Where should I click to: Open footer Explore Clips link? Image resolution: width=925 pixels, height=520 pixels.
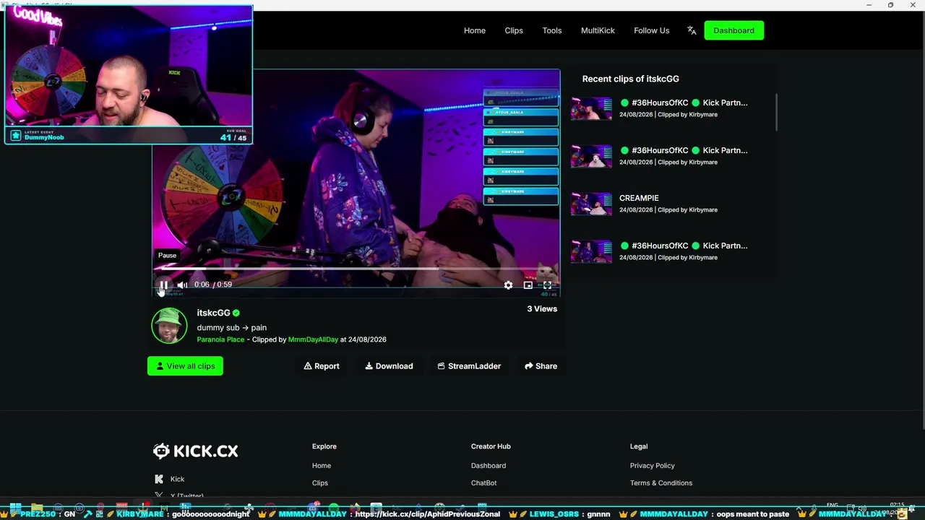pos(320,483)
